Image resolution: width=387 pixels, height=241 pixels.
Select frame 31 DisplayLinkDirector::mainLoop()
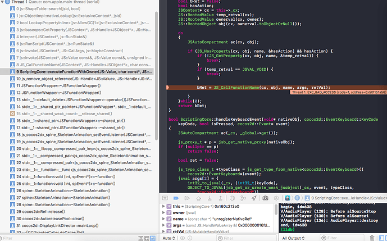tap(77, 225)
